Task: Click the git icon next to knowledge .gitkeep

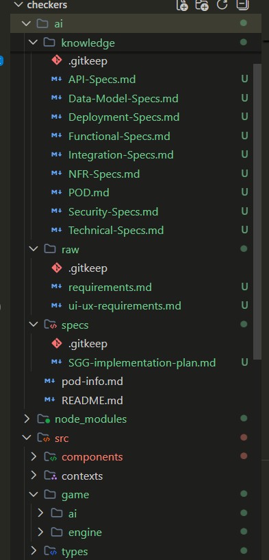Action: click(57, 60)
